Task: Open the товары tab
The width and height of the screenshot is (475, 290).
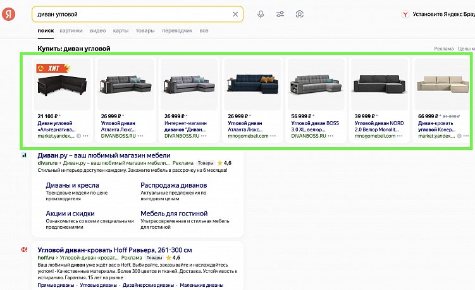Action: click(x=145, y=30)
